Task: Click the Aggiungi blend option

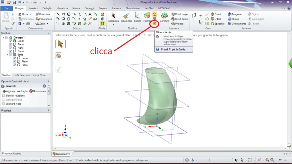Action: 9,91
